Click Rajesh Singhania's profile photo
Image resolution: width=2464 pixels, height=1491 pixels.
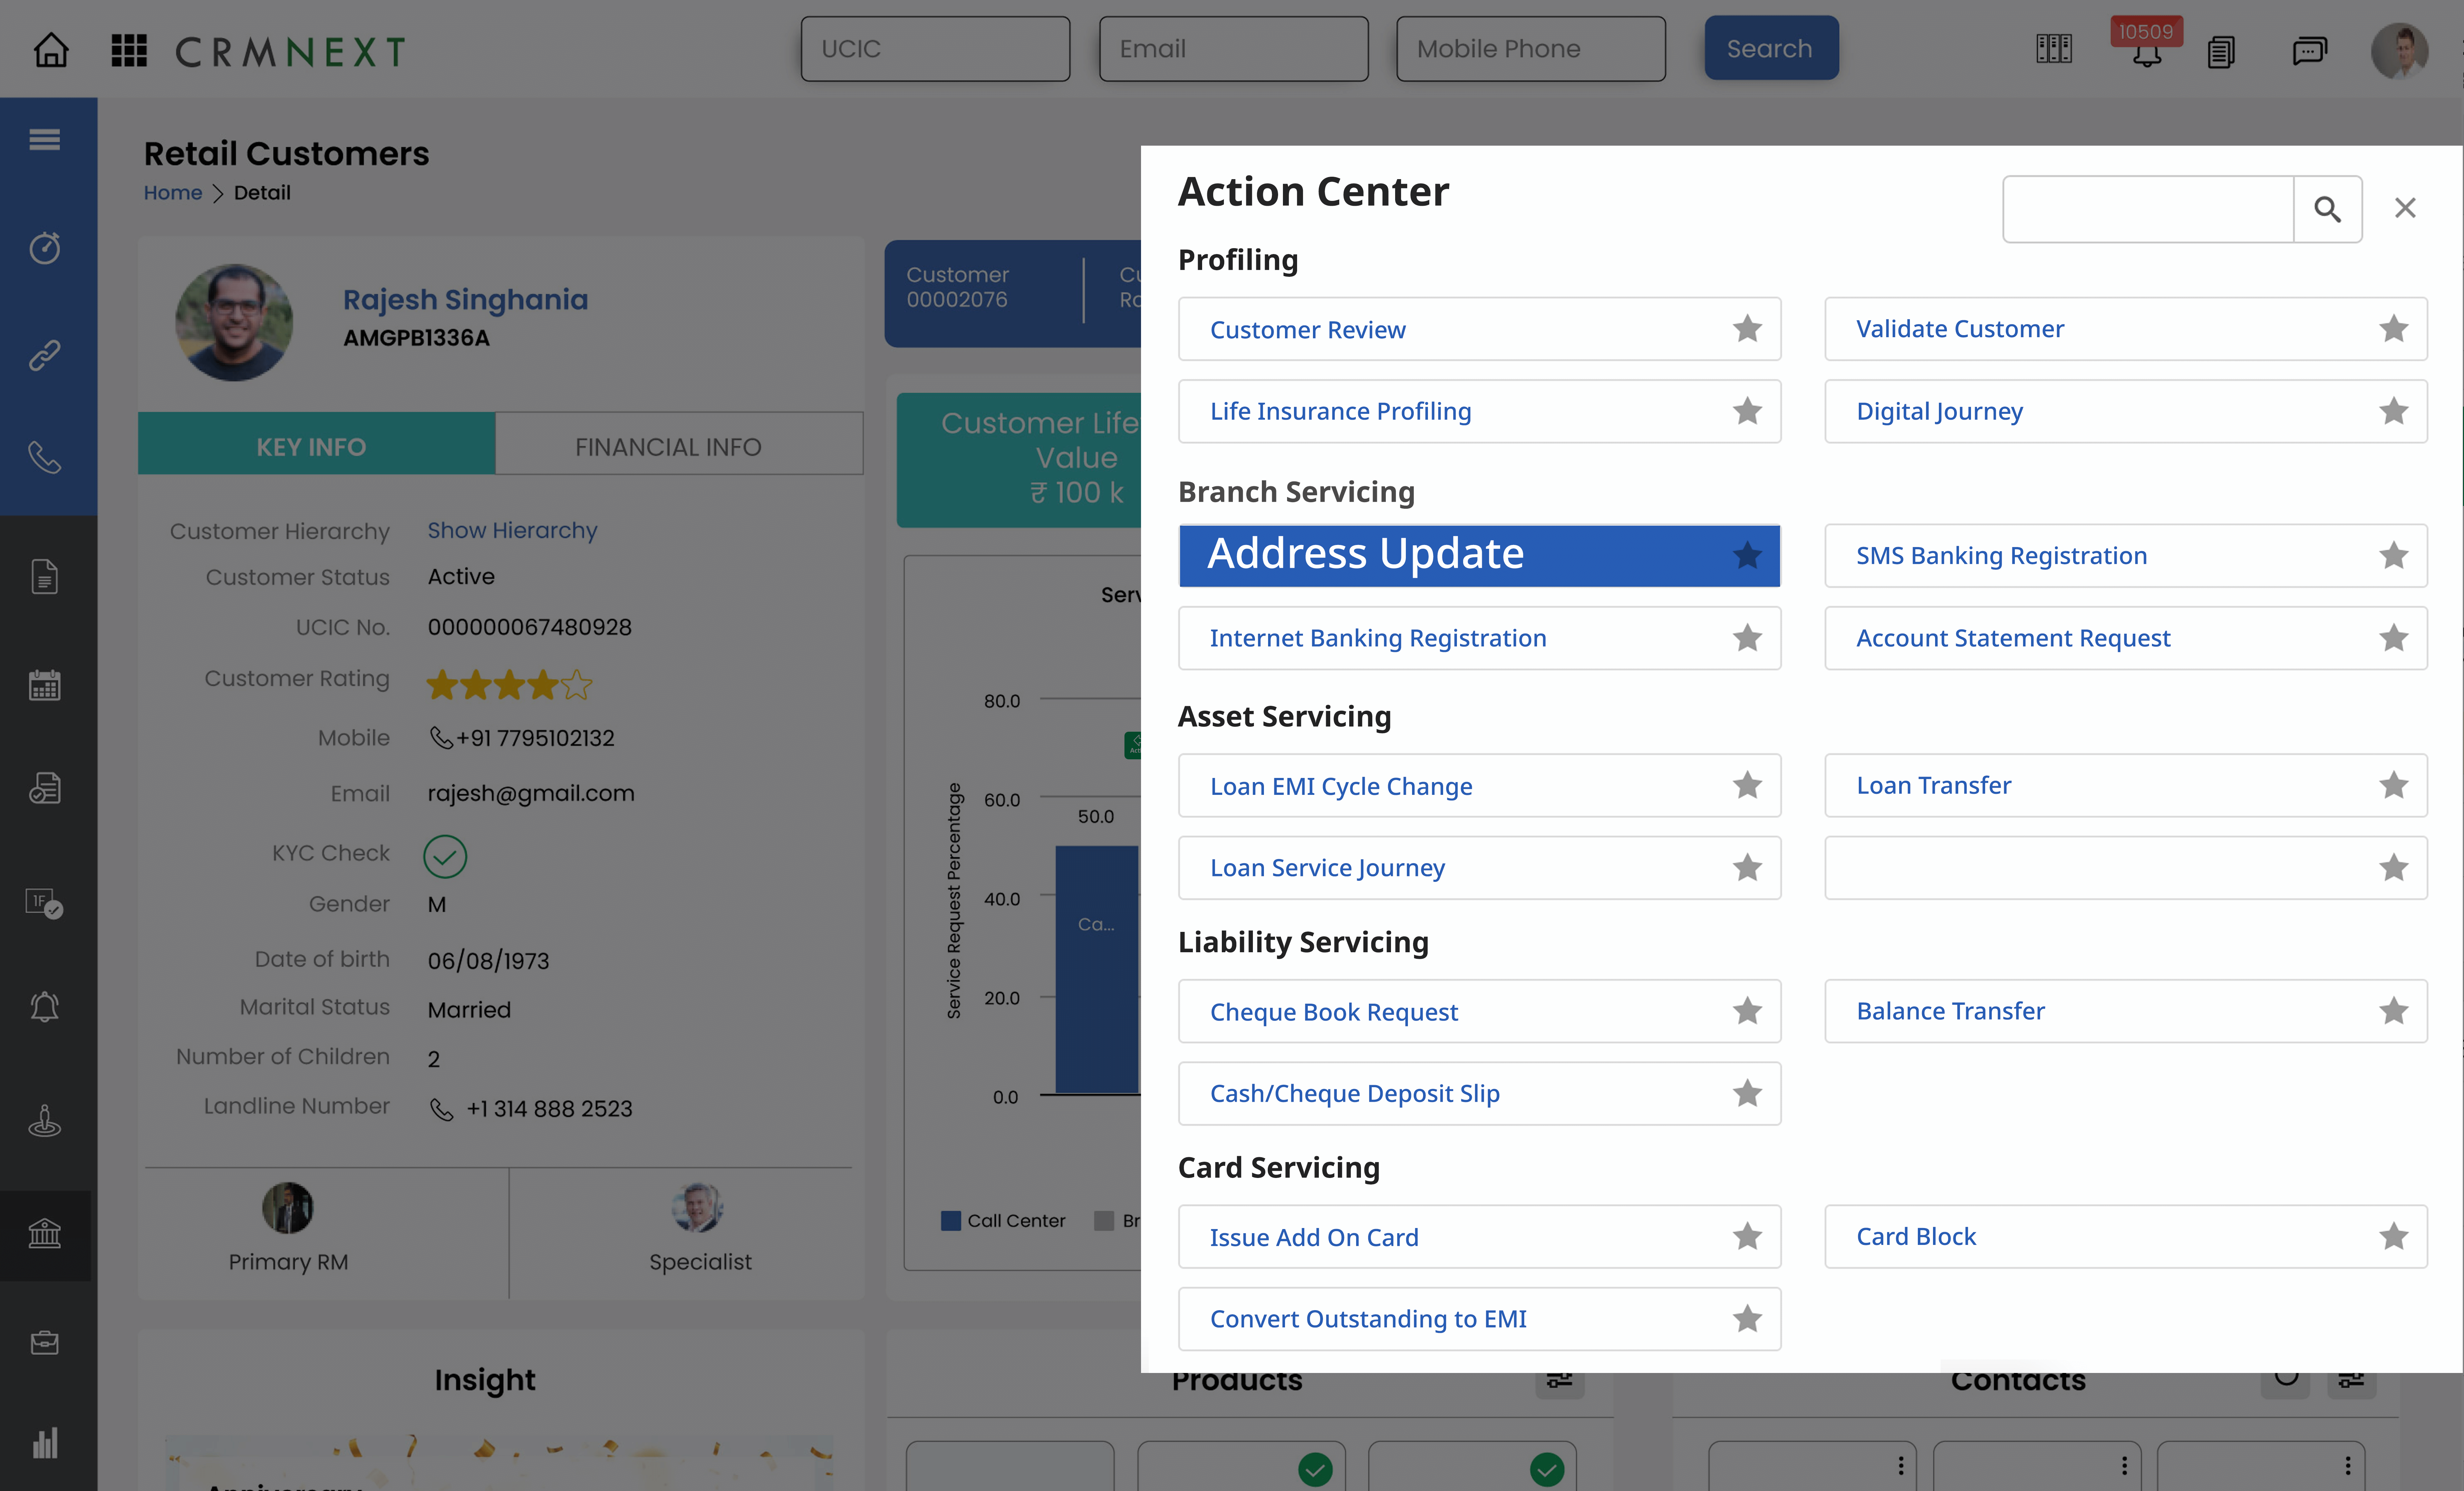pyautogui.click(x=234, y=322)
